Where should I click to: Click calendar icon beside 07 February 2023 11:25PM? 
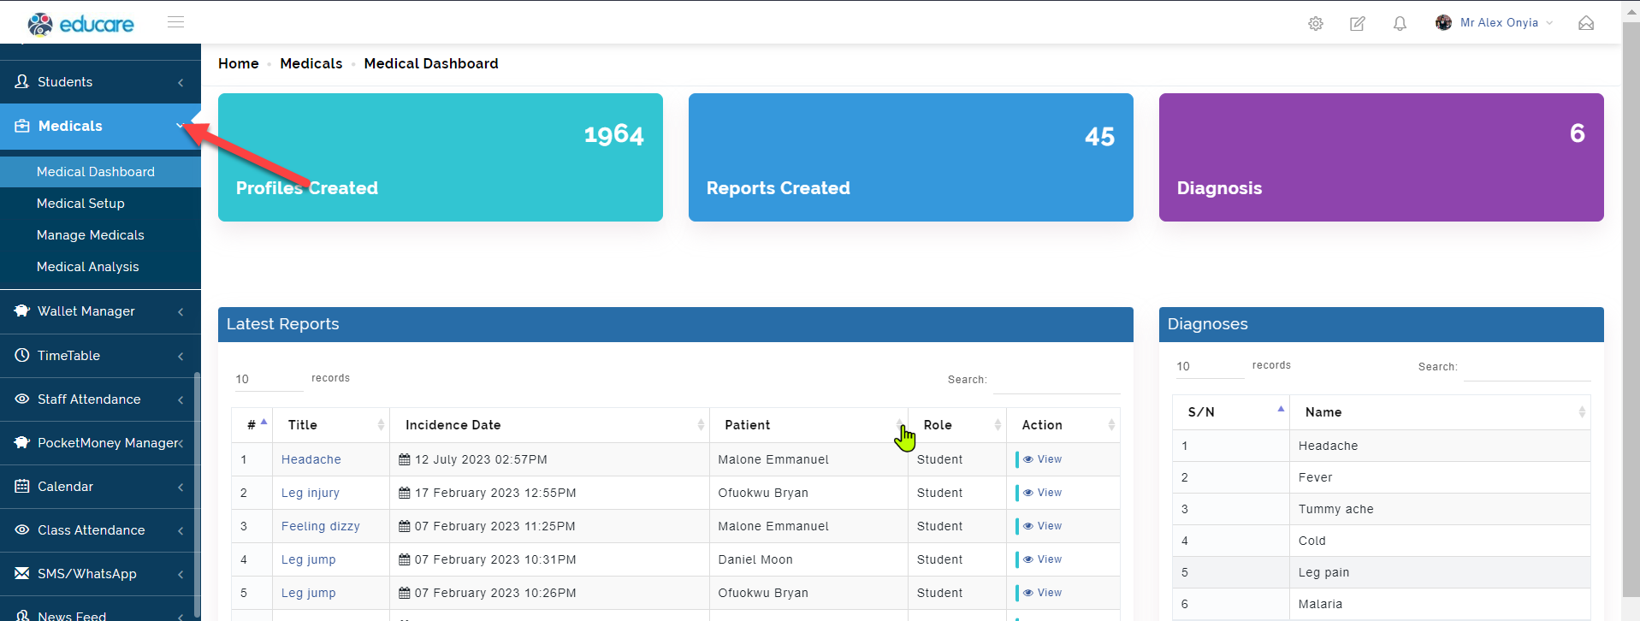pyautogui.click(x=405, y=526)
